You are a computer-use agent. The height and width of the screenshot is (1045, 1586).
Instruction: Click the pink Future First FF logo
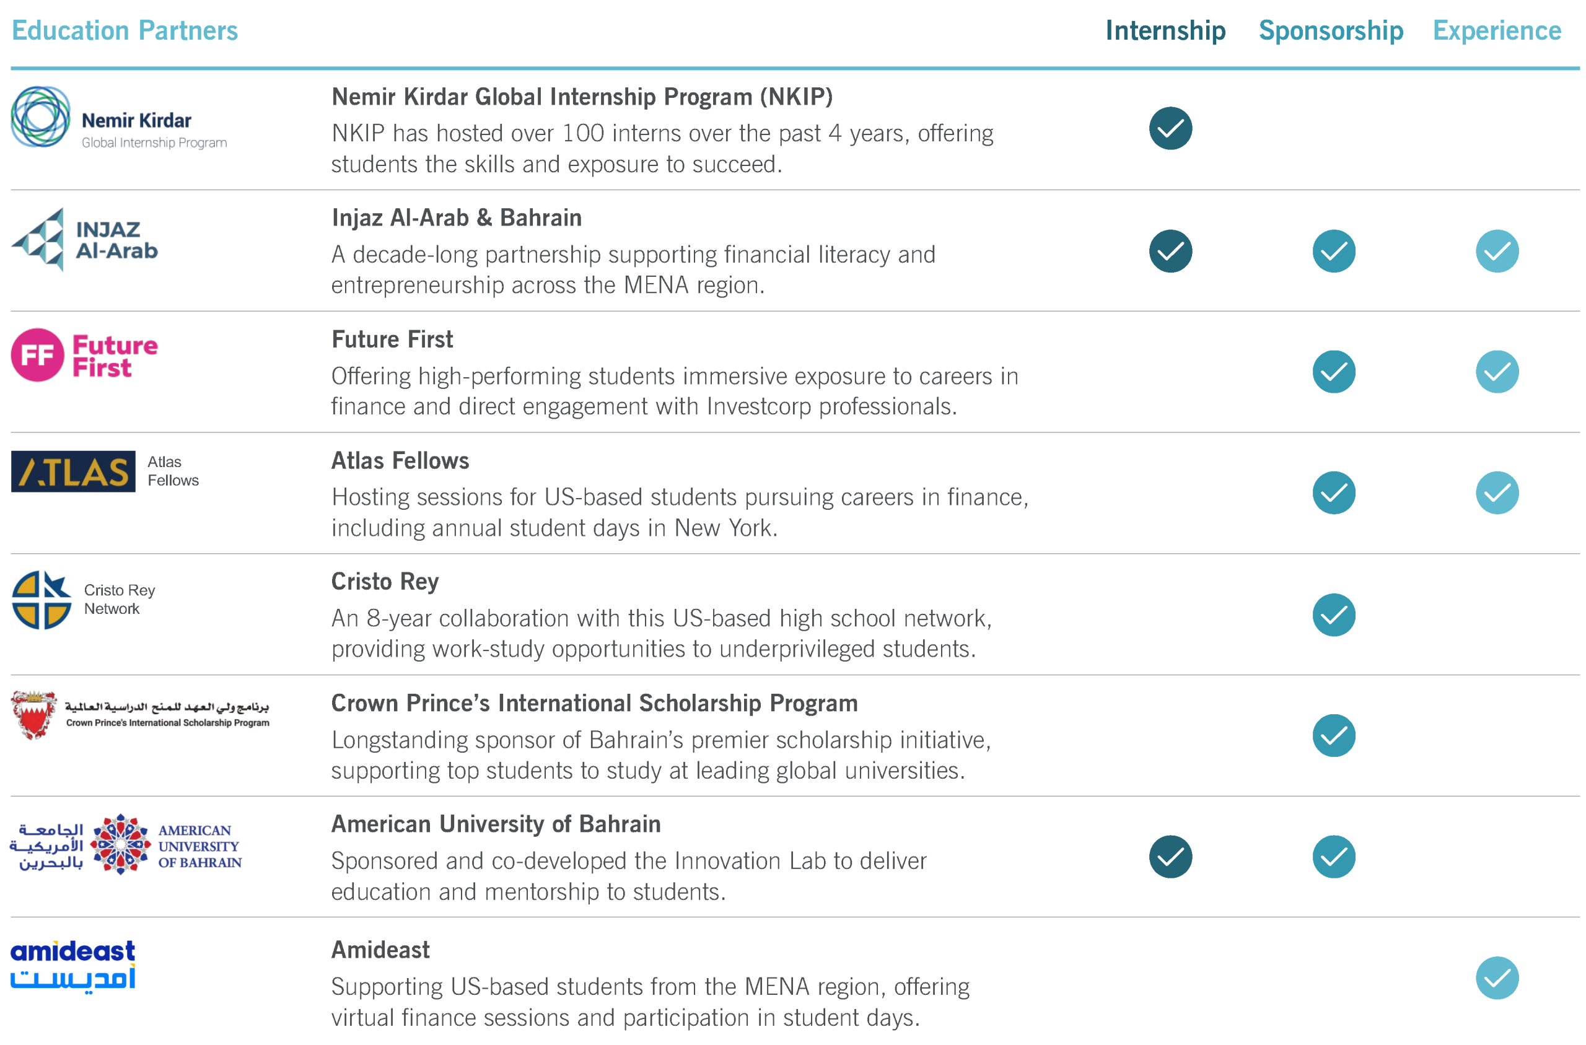pos(37,354)
